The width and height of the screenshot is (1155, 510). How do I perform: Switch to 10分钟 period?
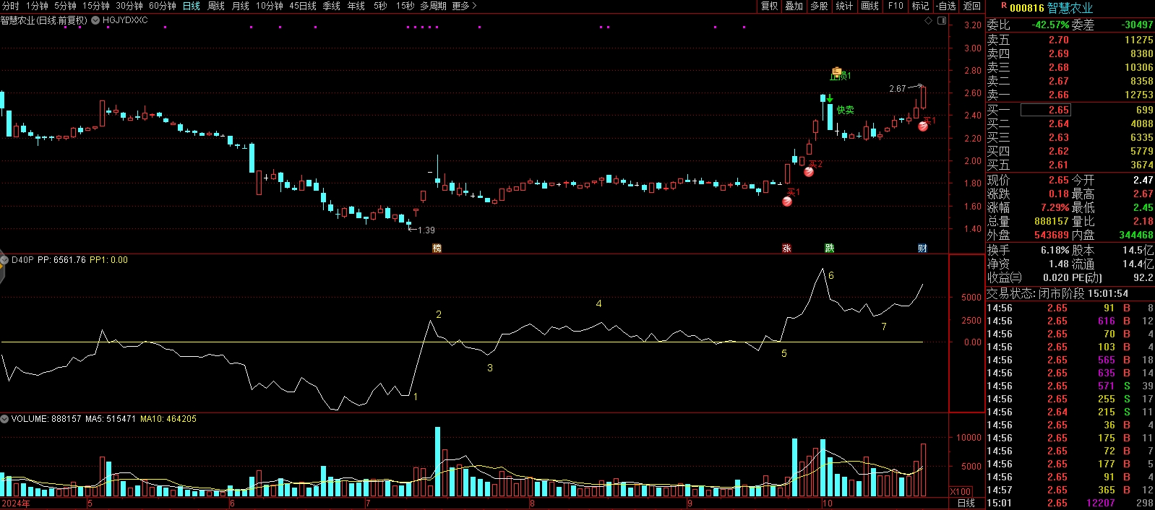(270, 6)
